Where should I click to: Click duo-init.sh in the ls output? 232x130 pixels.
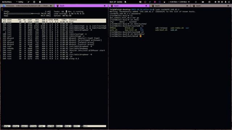tap(131, 30)
